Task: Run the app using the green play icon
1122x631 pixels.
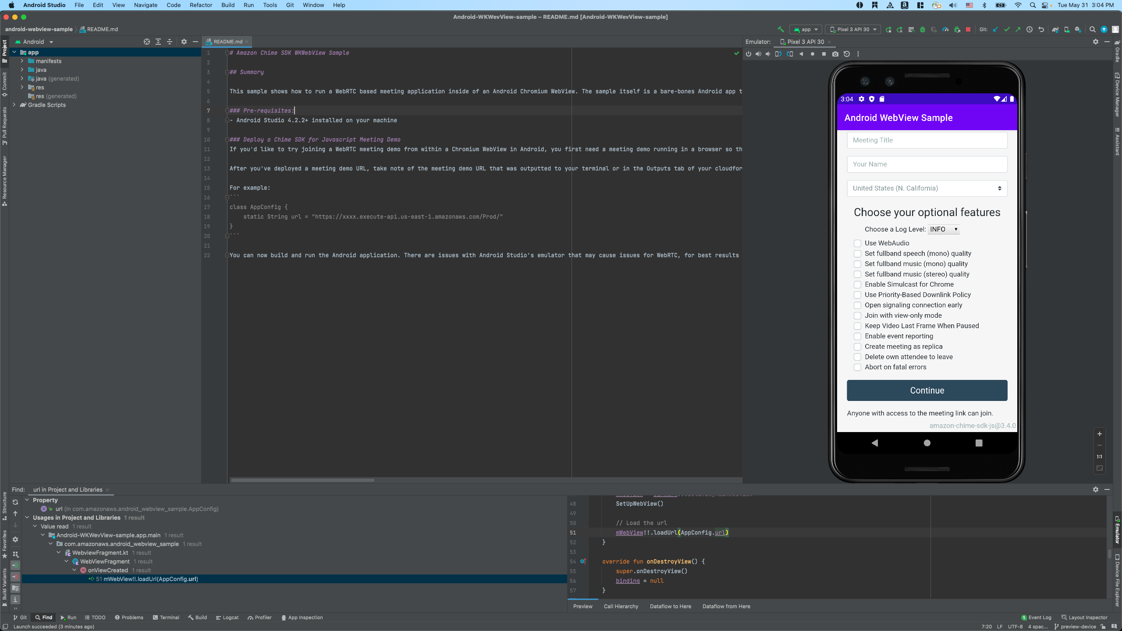Action: 889,29
